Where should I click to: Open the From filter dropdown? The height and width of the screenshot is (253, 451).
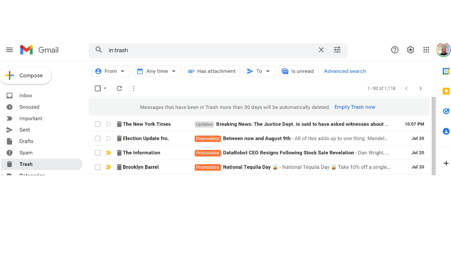pos(111,71)
